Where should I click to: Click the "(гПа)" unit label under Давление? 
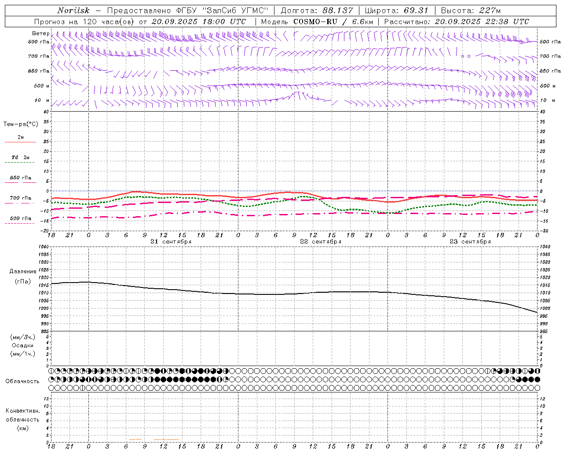pos(23,281)
